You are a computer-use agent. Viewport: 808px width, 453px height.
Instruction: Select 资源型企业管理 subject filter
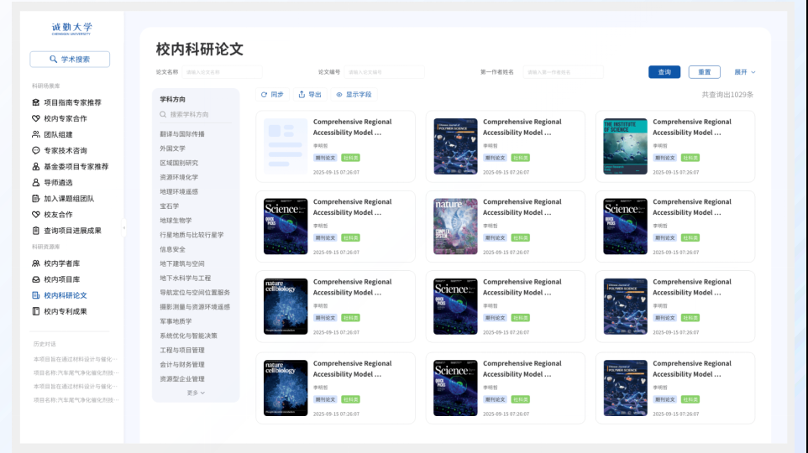[182, 379]
